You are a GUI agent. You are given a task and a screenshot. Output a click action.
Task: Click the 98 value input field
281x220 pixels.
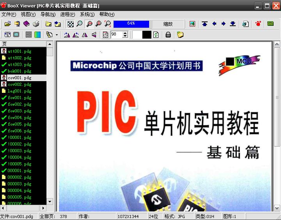click(117, 34)
